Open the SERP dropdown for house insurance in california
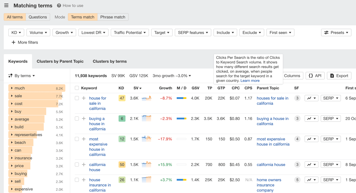 [331, 180]
